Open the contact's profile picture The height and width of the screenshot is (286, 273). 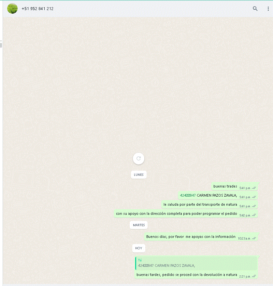pyautogui.click(x=12, y=8)
